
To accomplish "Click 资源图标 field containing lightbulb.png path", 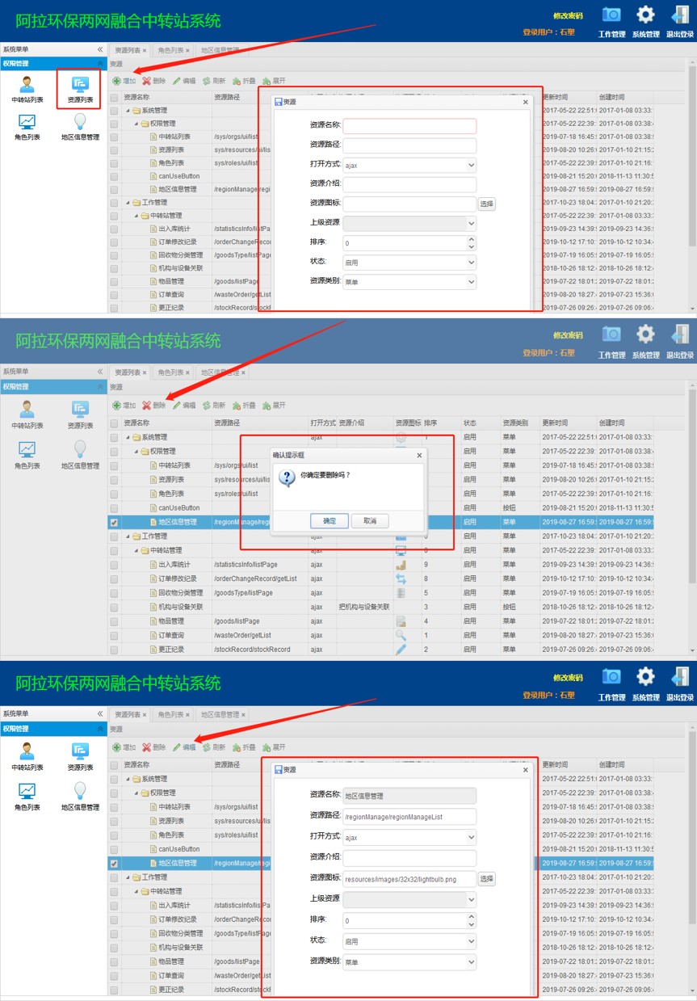I will click(409, 879).
